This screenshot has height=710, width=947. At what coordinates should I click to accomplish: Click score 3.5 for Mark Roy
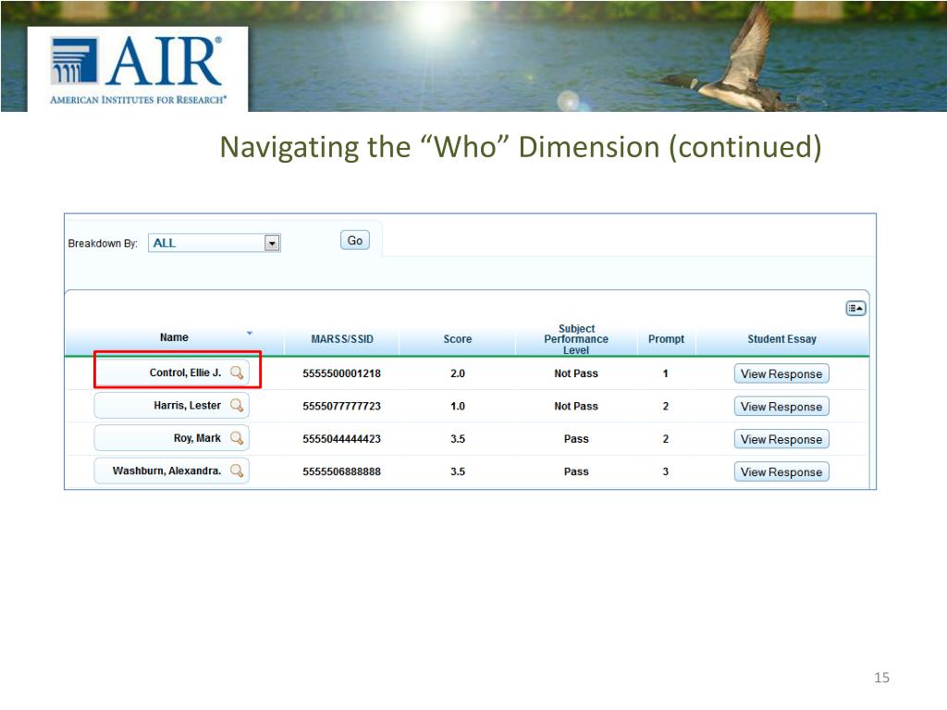[x=457, y=438]
